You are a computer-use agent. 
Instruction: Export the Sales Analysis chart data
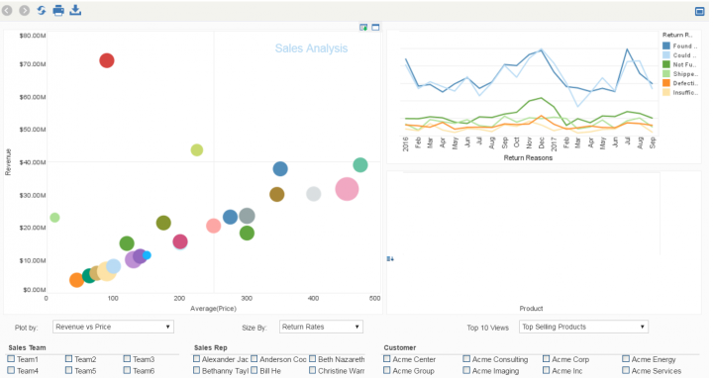363,28
